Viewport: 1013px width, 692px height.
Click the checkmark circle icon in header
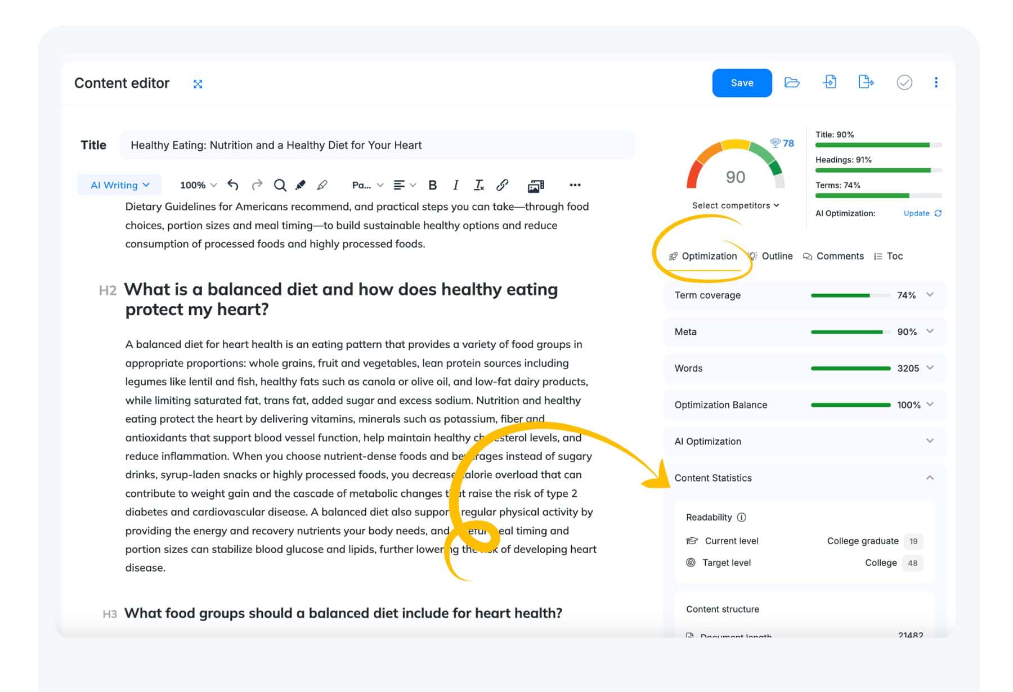click(x=904, y=83)
